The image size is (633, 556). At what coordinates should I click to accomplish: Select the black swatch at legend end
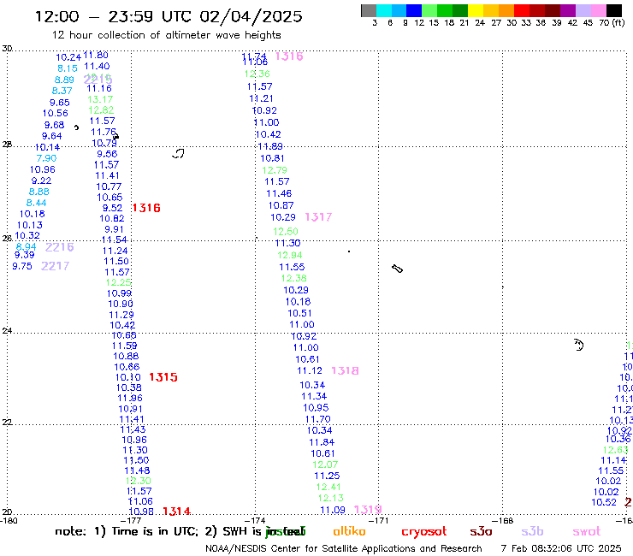[x=614, y=10]
